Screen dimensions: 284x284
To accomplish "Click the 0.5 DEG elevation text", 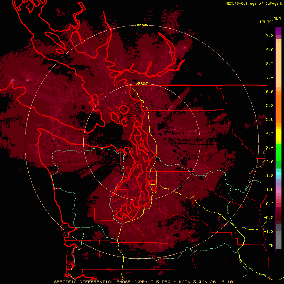I will [161, 282].
